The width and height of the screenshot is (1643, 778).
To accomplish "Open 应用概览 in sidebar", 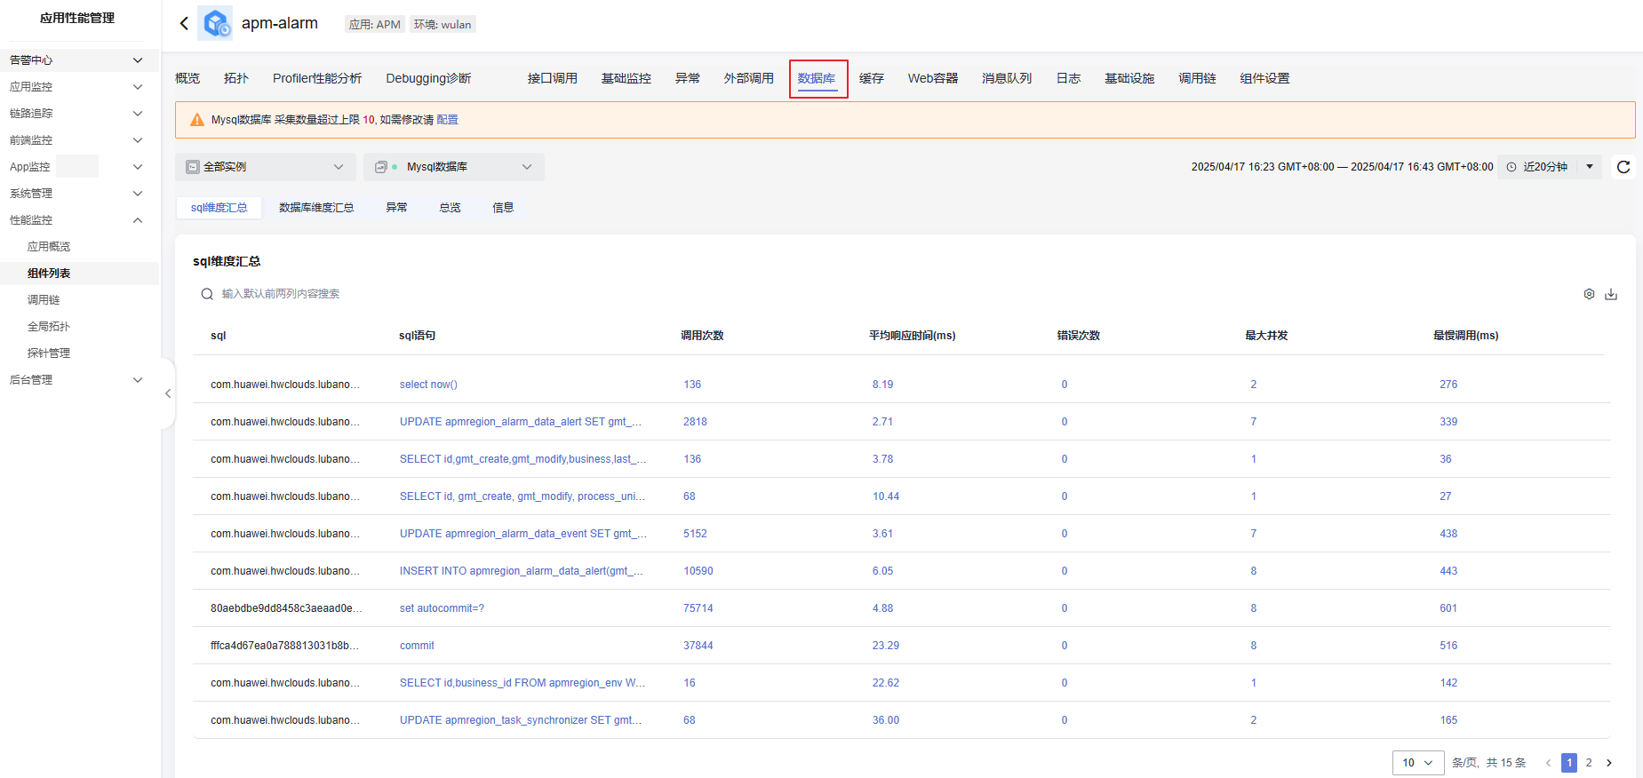I will (49, 247).
